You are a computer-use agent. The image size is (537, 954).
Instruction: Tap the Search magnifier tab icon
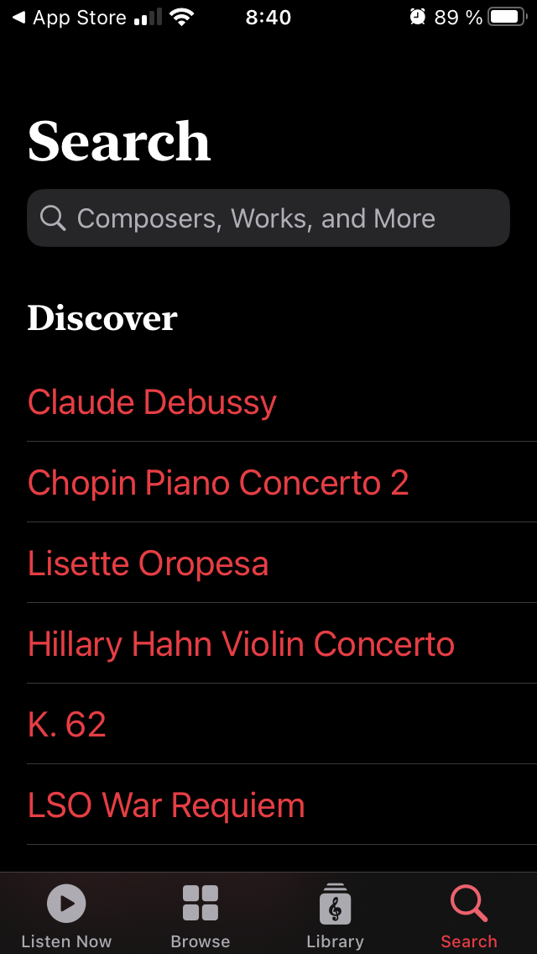(x=469, y=904)
